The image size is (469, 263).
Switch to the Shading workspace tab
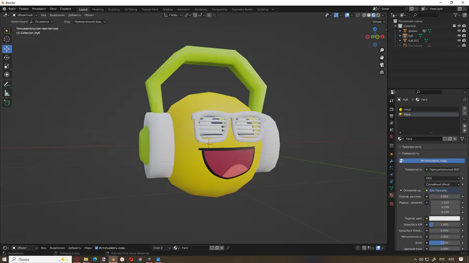(167, 9)
